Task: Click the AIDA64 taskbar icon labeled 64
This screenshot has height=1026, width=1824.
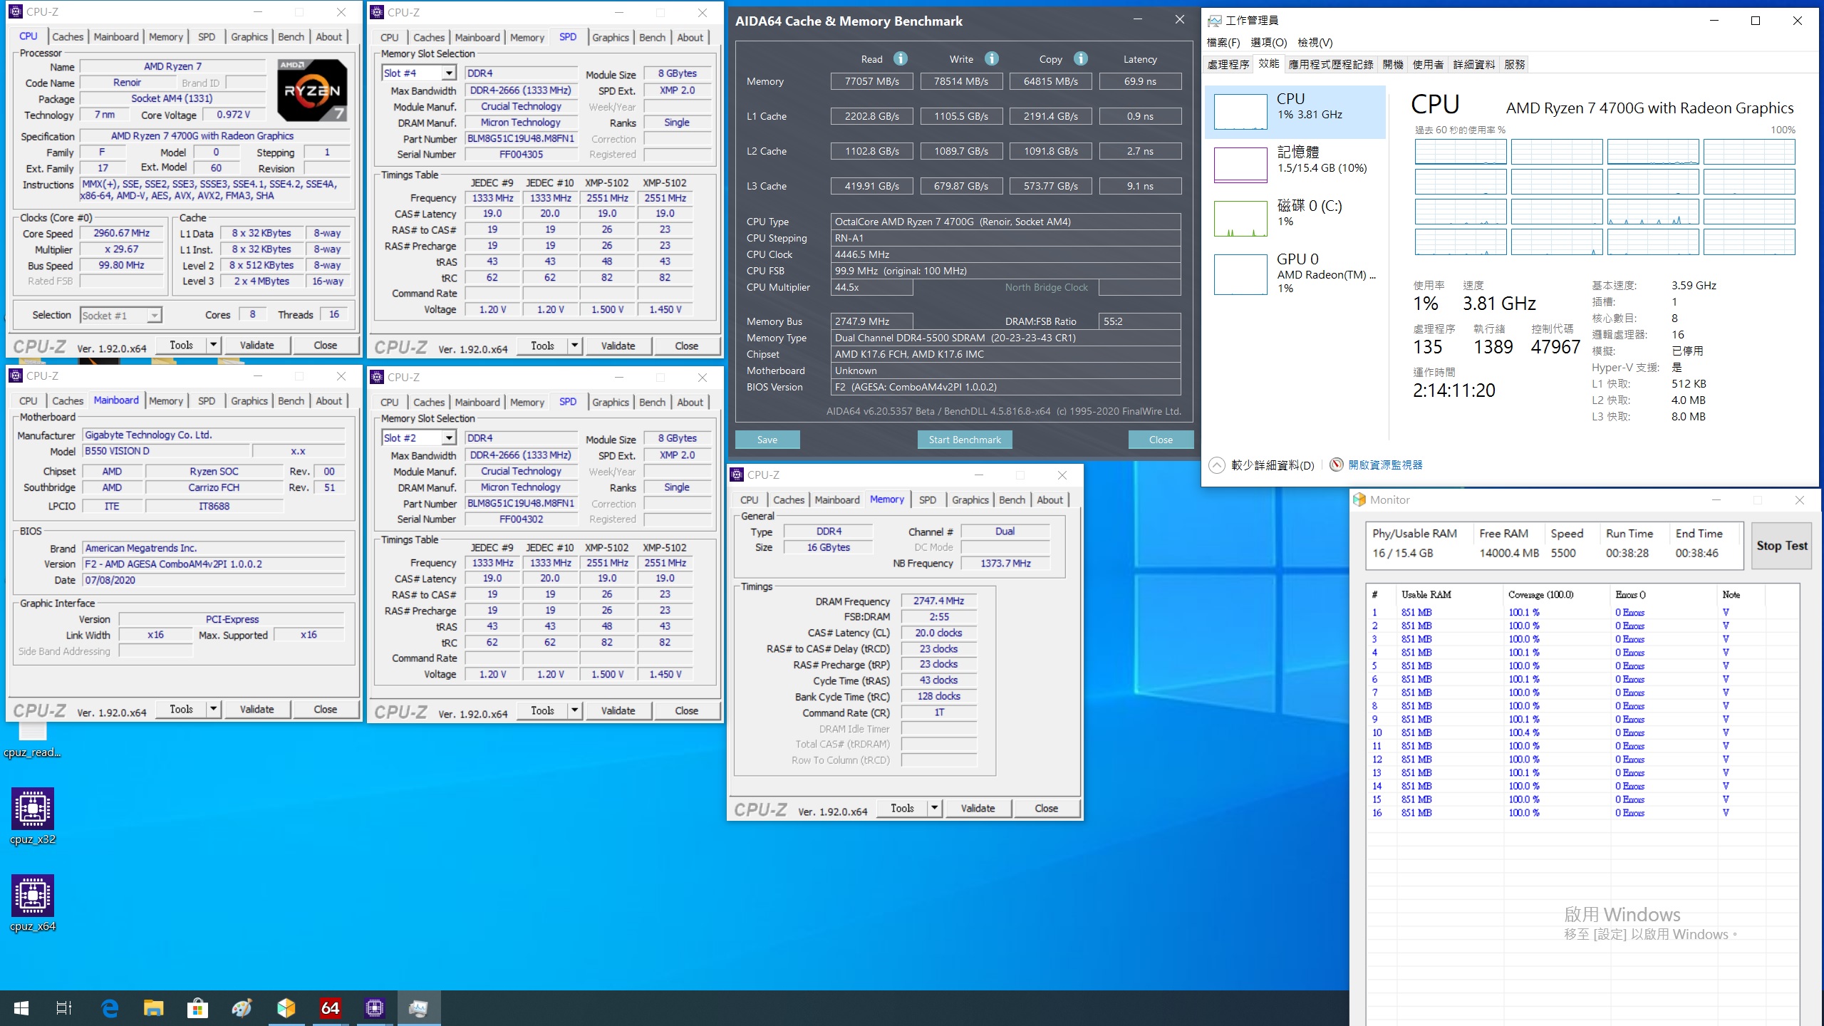Action: coord(330,1008)
